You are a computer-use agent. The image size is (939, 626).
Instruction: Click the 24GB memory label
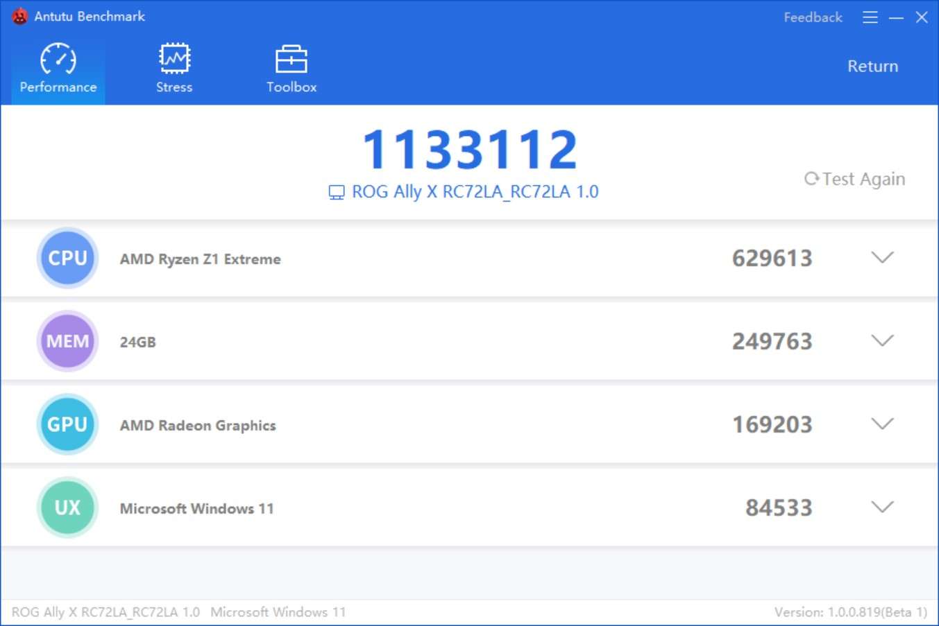click(137, 342)
